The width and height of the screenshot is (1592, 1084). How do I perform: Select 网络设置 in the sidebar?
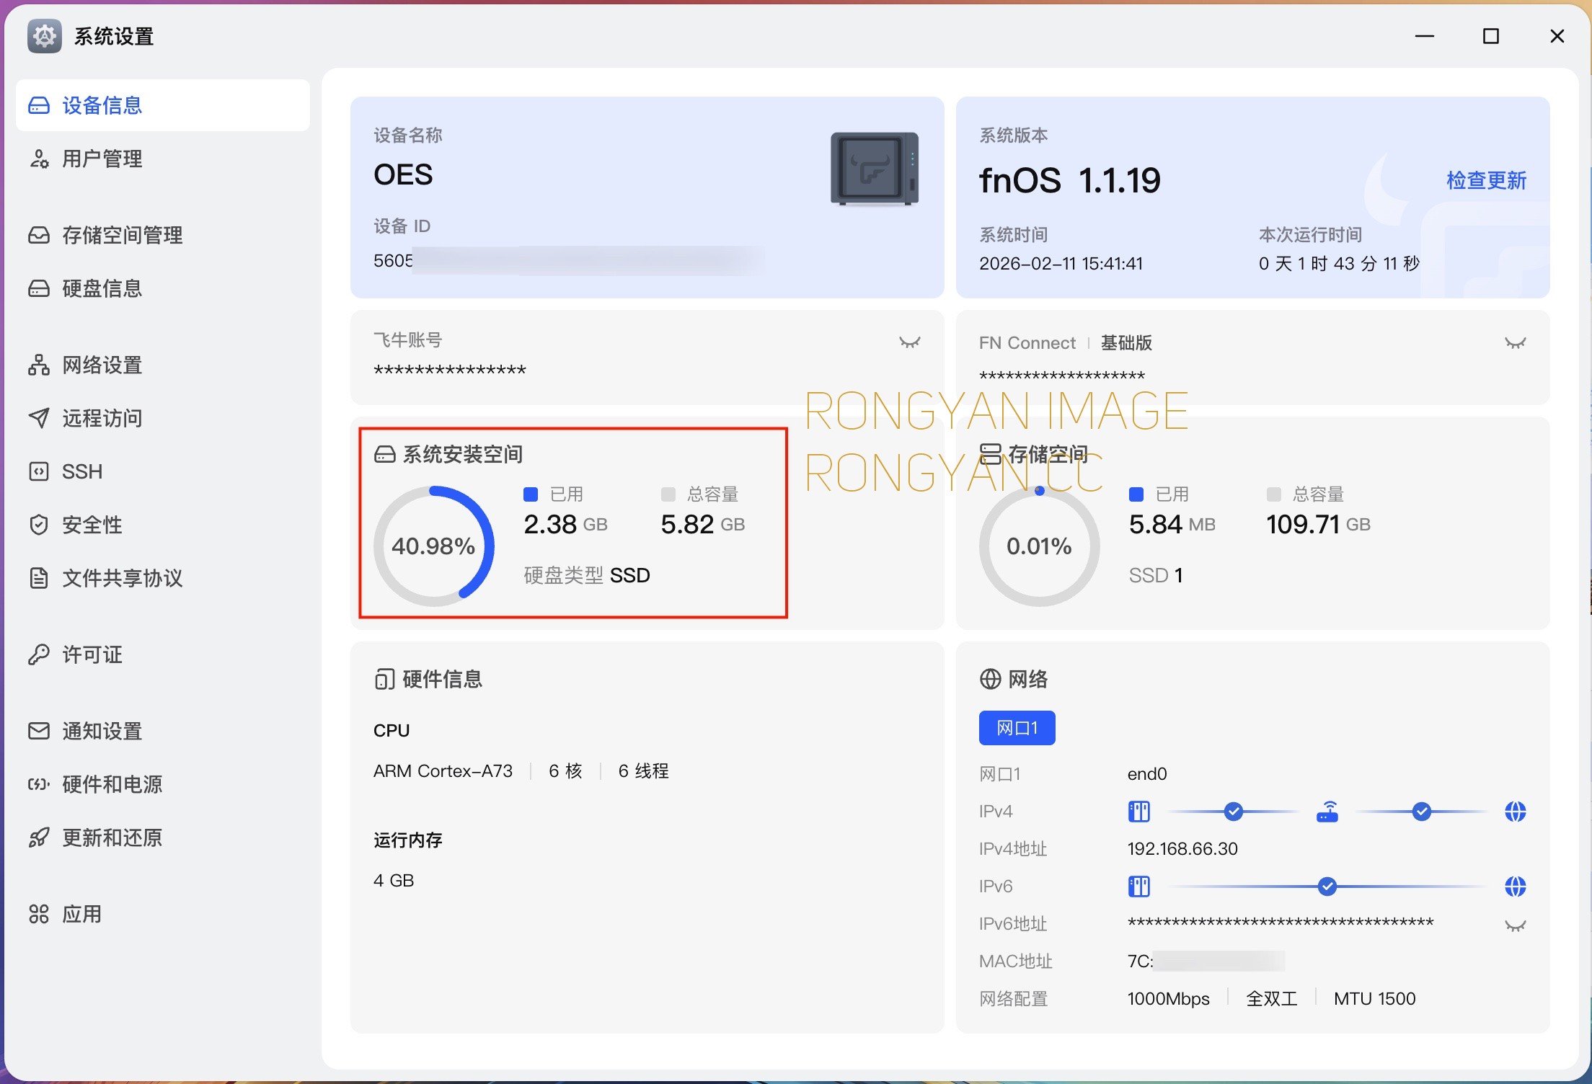(163, 365)
